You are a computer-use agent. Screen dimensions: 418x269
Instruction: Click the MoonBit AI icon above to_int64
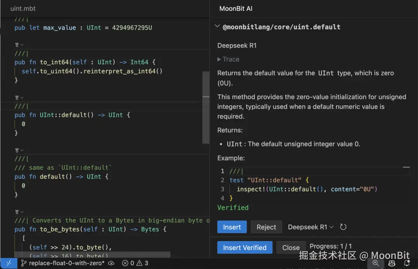click(17, 45)
